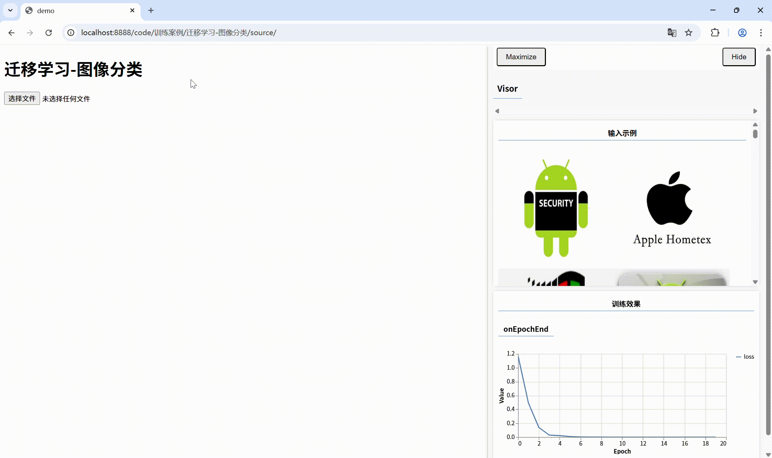Reload the demo page
Image resolution: width=772 pixels, height=458 pixels.
click(x=49, y=33)
